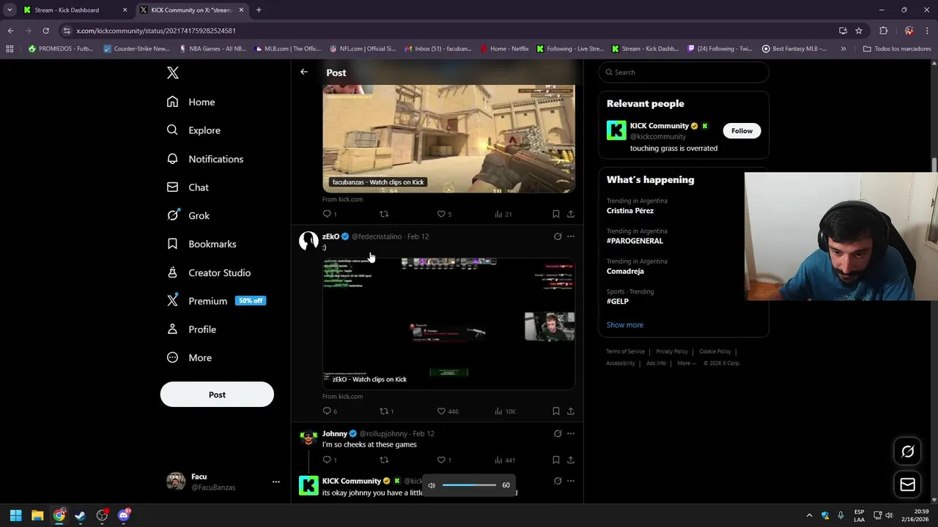
Task: Open zEkO's profile name
Action: [330, 236]
